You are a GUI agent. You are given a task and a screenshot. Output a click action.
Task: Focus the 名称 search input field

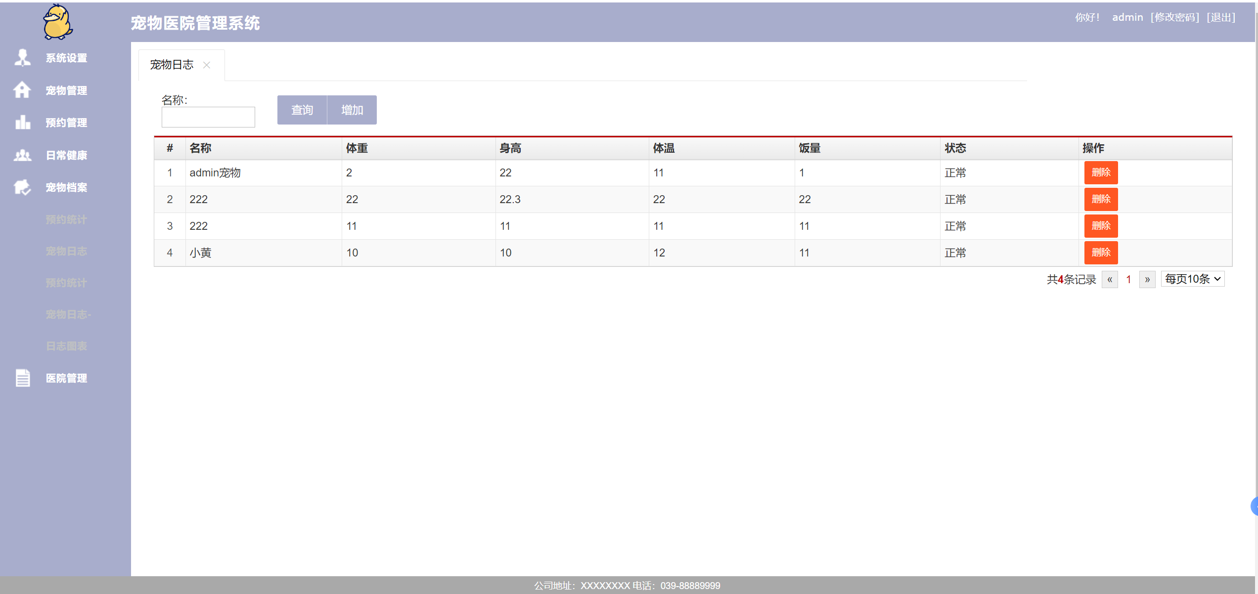(208, 117)
